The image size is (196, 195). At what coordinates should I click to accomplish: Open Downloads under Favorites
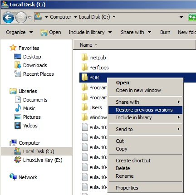pos(35,65)
